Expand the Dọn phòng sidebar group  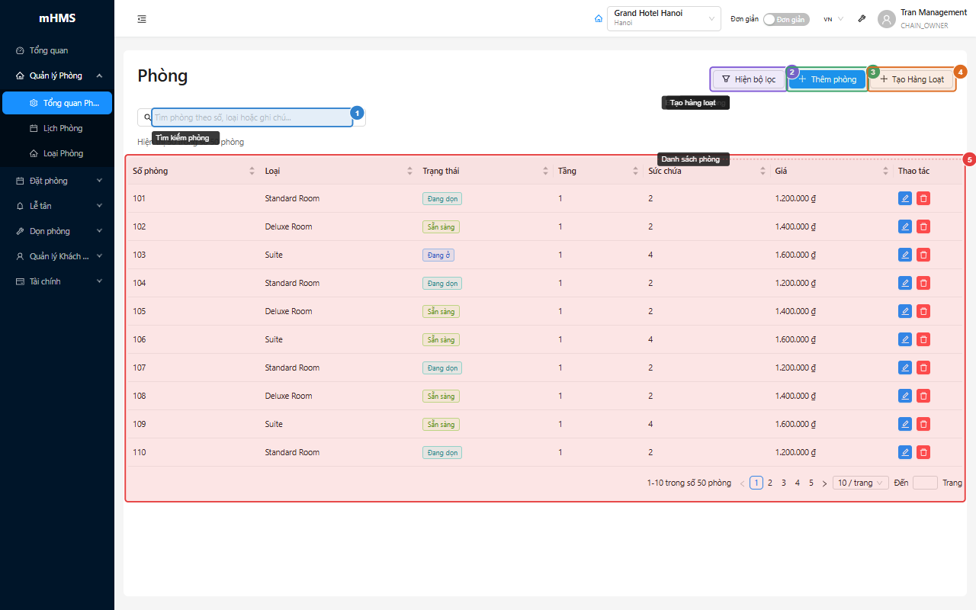click(57, 231)
